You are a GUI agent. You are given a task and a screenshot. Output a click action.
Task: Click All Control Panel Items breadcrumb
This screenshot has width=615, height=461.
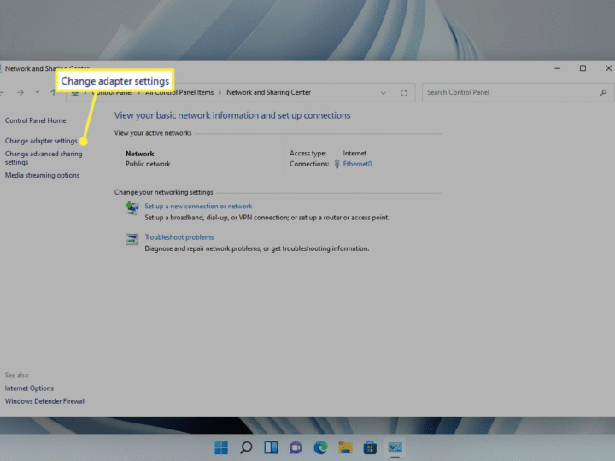179,92
